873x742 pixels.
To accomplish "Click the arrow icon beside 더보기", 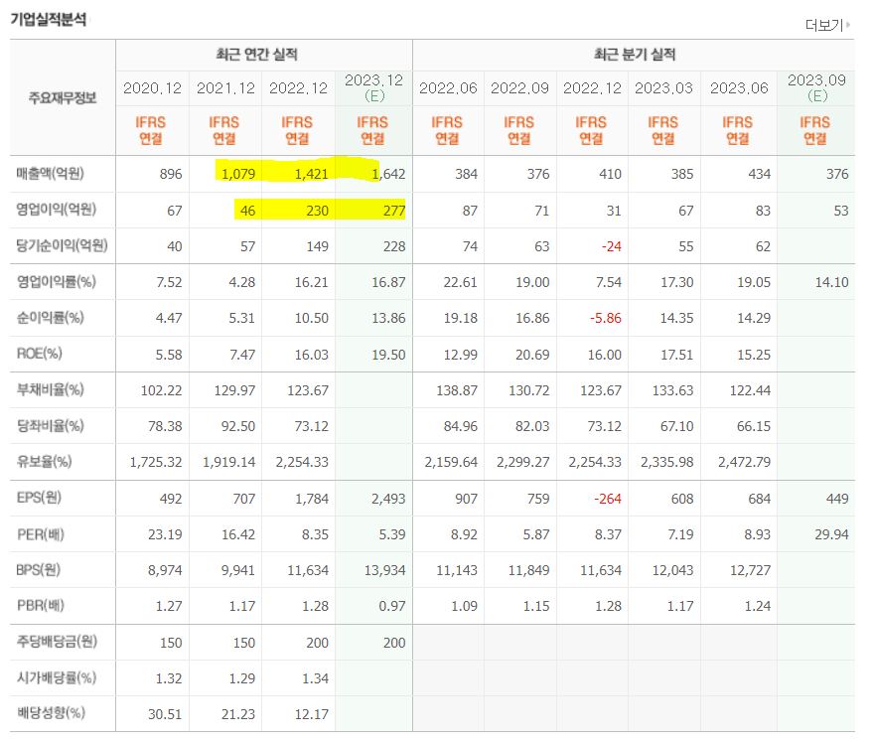I will [x=848, y=25].
